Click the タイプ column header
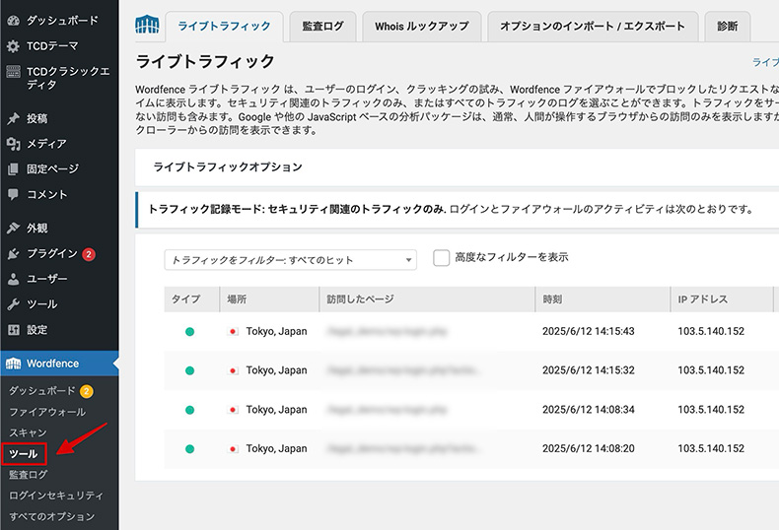Screen dimensions: 779x530 (191, 299)
